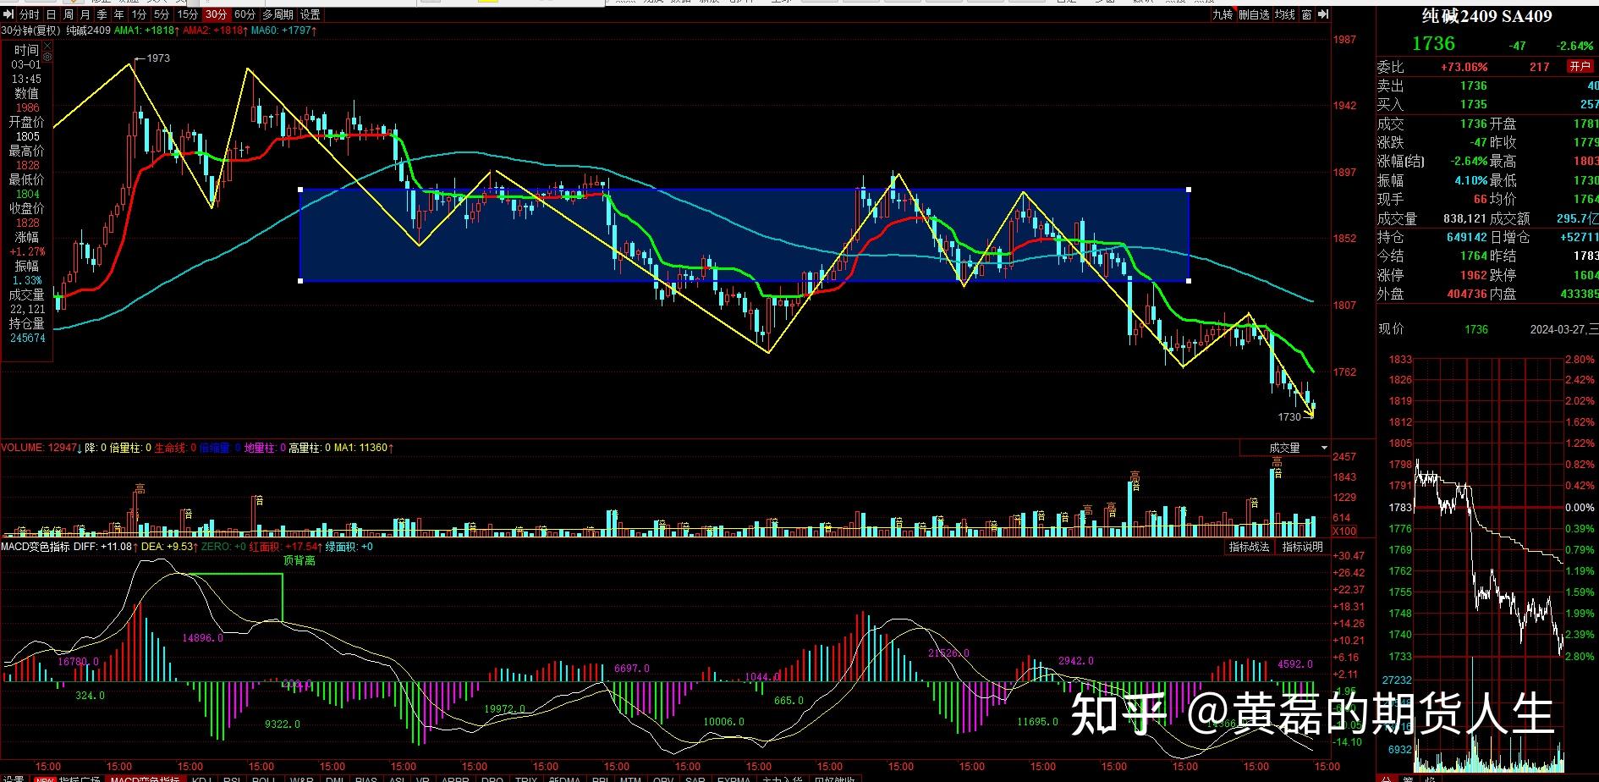Switch to KDJ indicator tab
Viewport: 1599px width, 782px height.
coord(201,779)
